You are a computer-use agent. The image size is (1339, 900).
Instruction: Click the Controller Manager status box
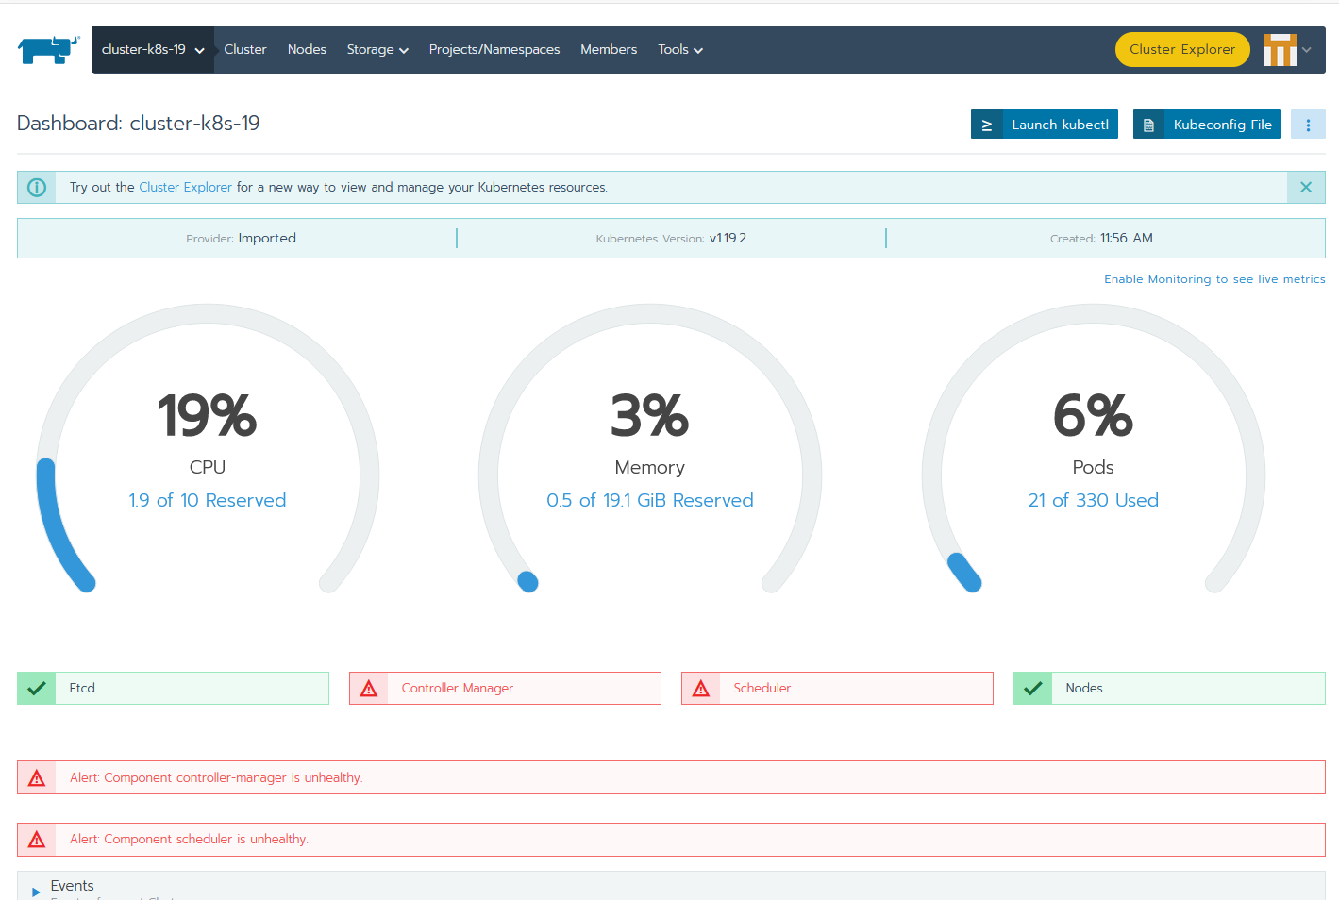(x=505, y=689)
